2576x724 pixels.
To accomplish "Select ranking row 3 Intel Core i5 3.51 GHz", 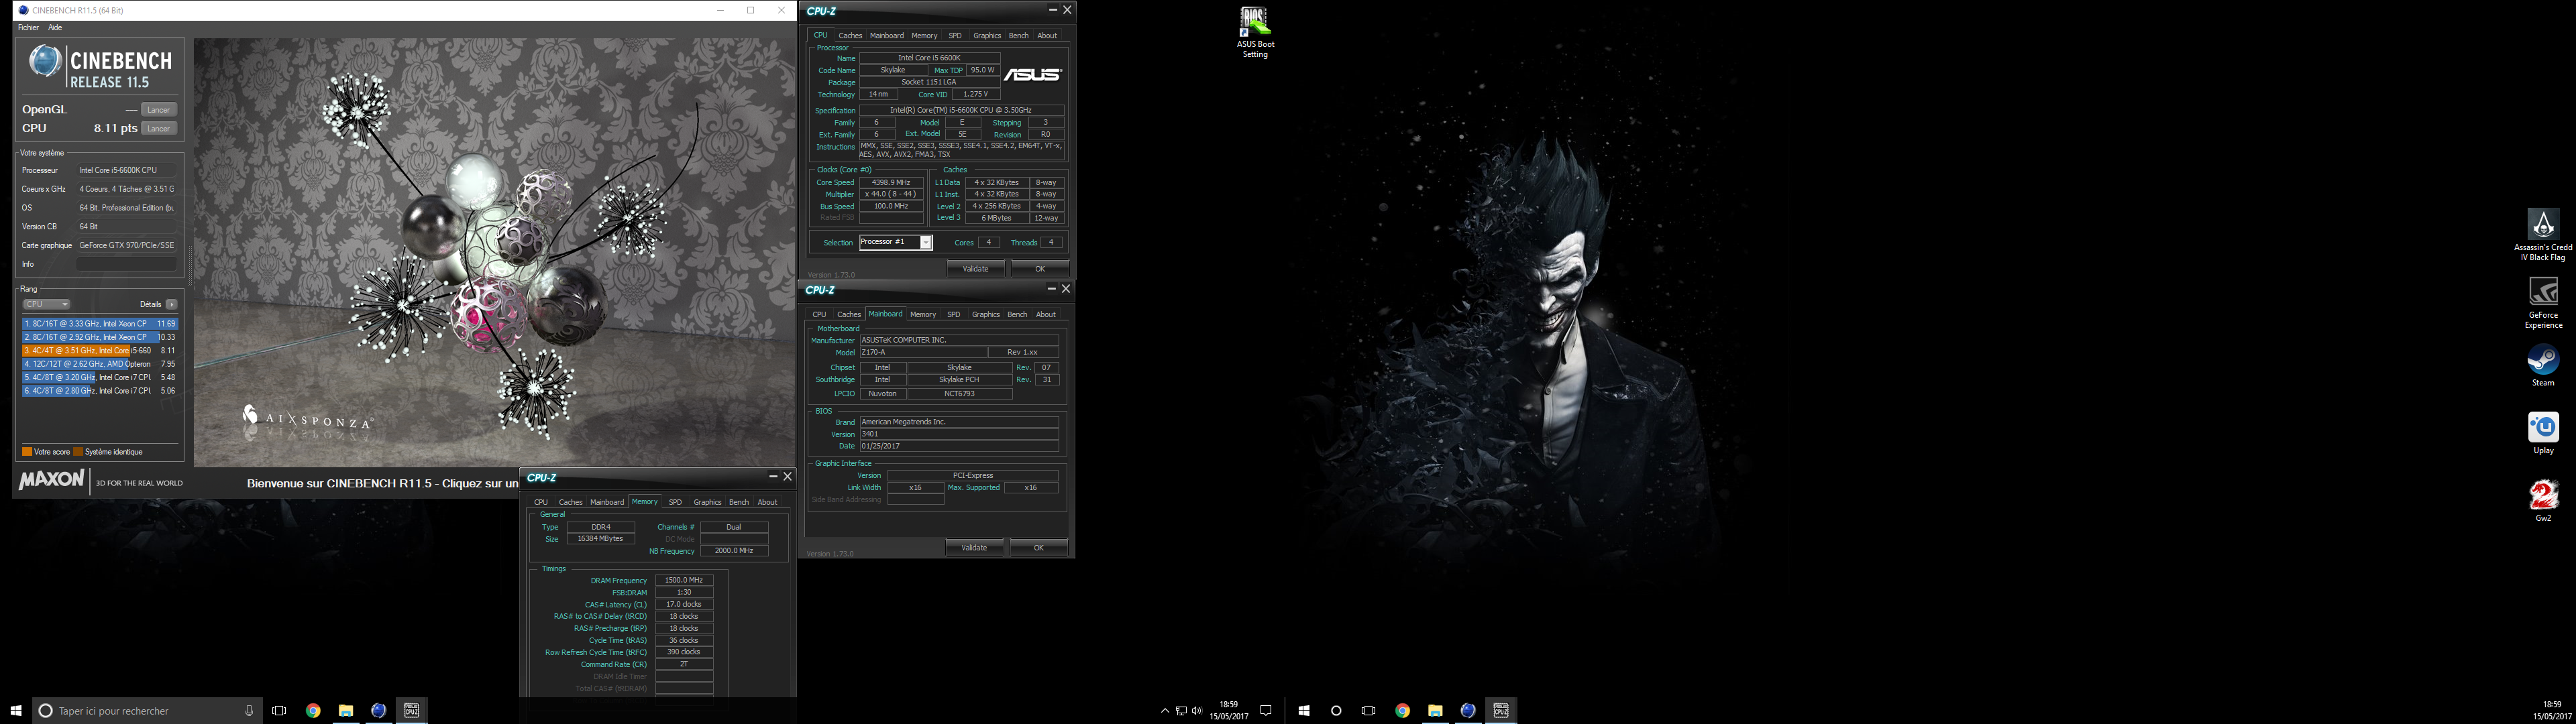I will (x=99, y=351).
